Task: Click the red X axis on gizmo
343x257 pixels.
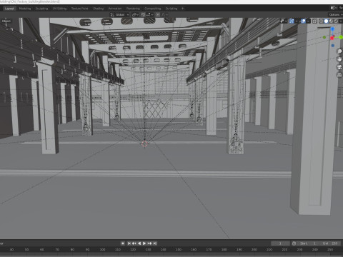Action: pos(332,38)
